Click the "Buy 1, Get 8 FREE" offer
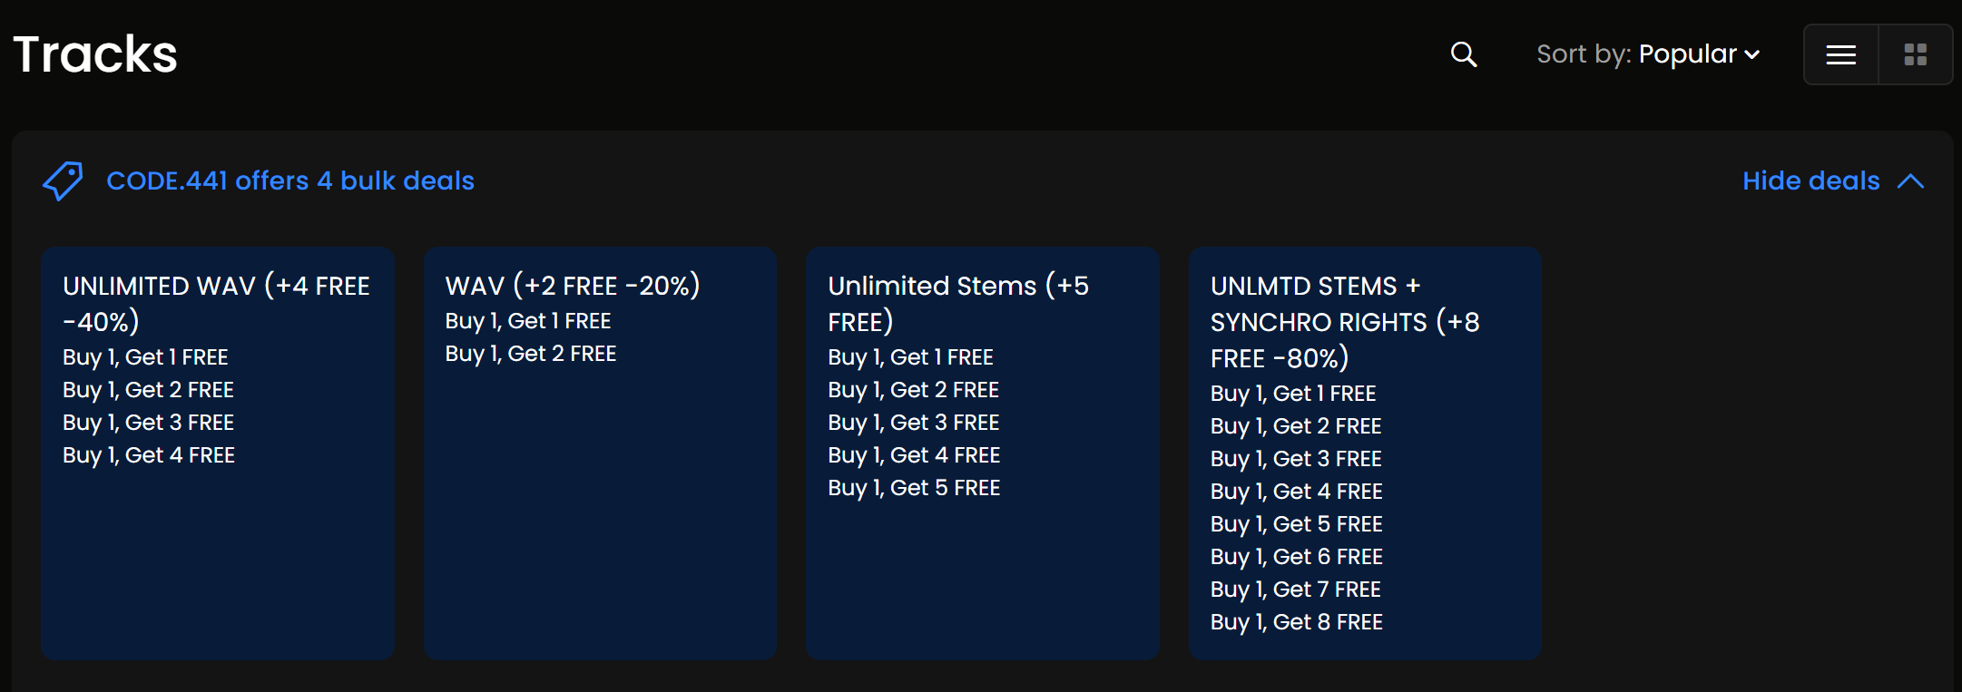The height and width of the screenshot is (692, 1962). [x=1296, y=622]
